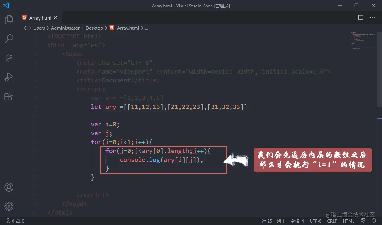Open the line 25 column 1 cursor position
The width and height of the screenshot is (382, 225).
[273, 221]
